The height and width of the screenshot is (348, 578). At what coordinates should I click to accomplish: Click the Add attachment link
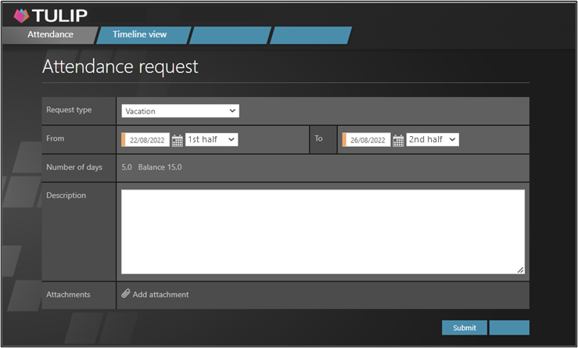click(160, 295)
